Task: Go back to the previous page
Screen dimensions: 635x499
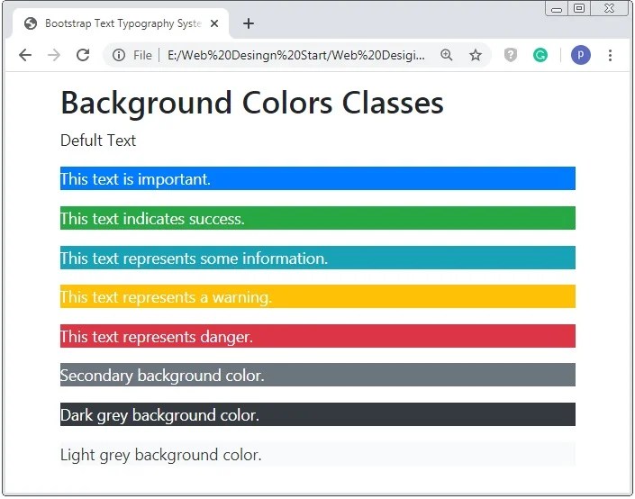Action: coord(25,55)
